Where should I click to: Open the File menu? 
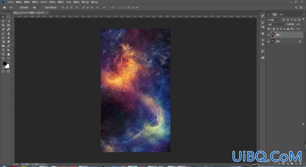pyautogui.click(x=10, y=2)
